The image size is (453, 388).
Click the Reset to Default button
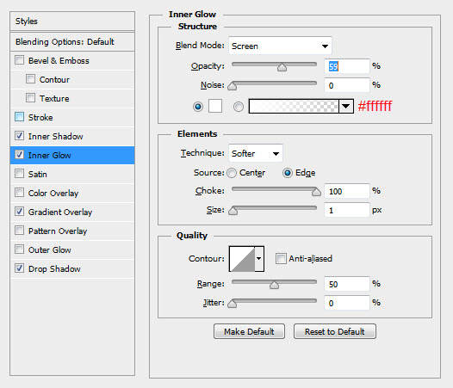[335, 331]
